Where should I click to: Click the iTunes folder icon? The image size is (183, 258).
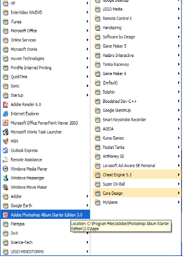click(5, 22)
